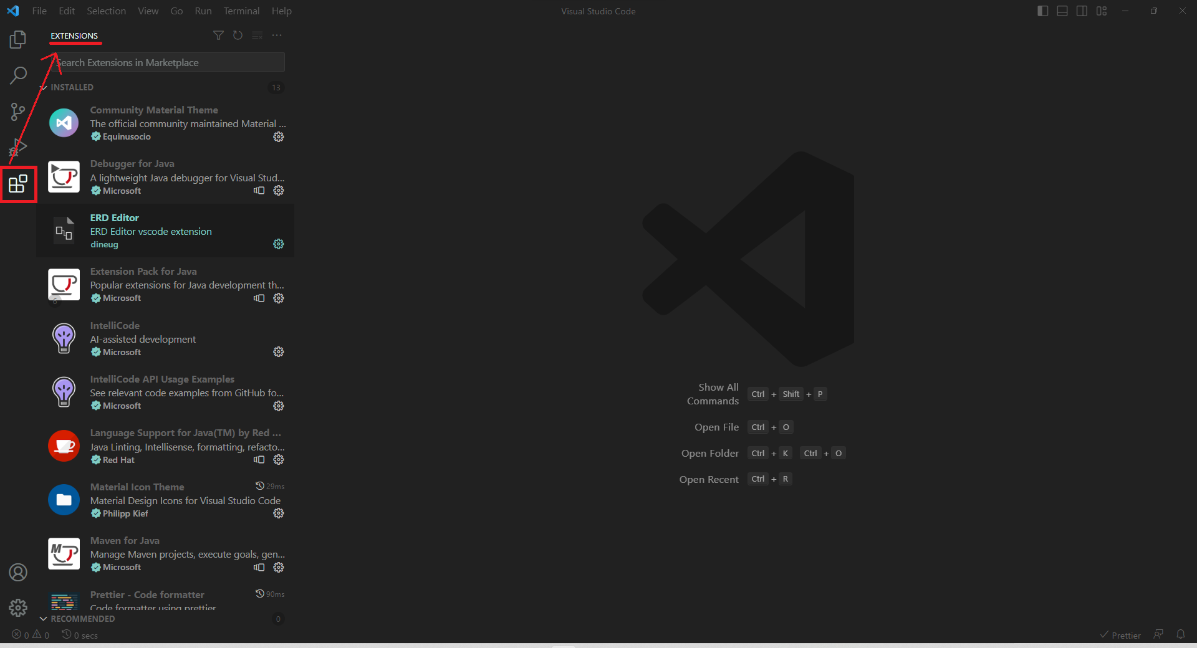Open gear menu for Maven for Java

click(x=279, y=568)
